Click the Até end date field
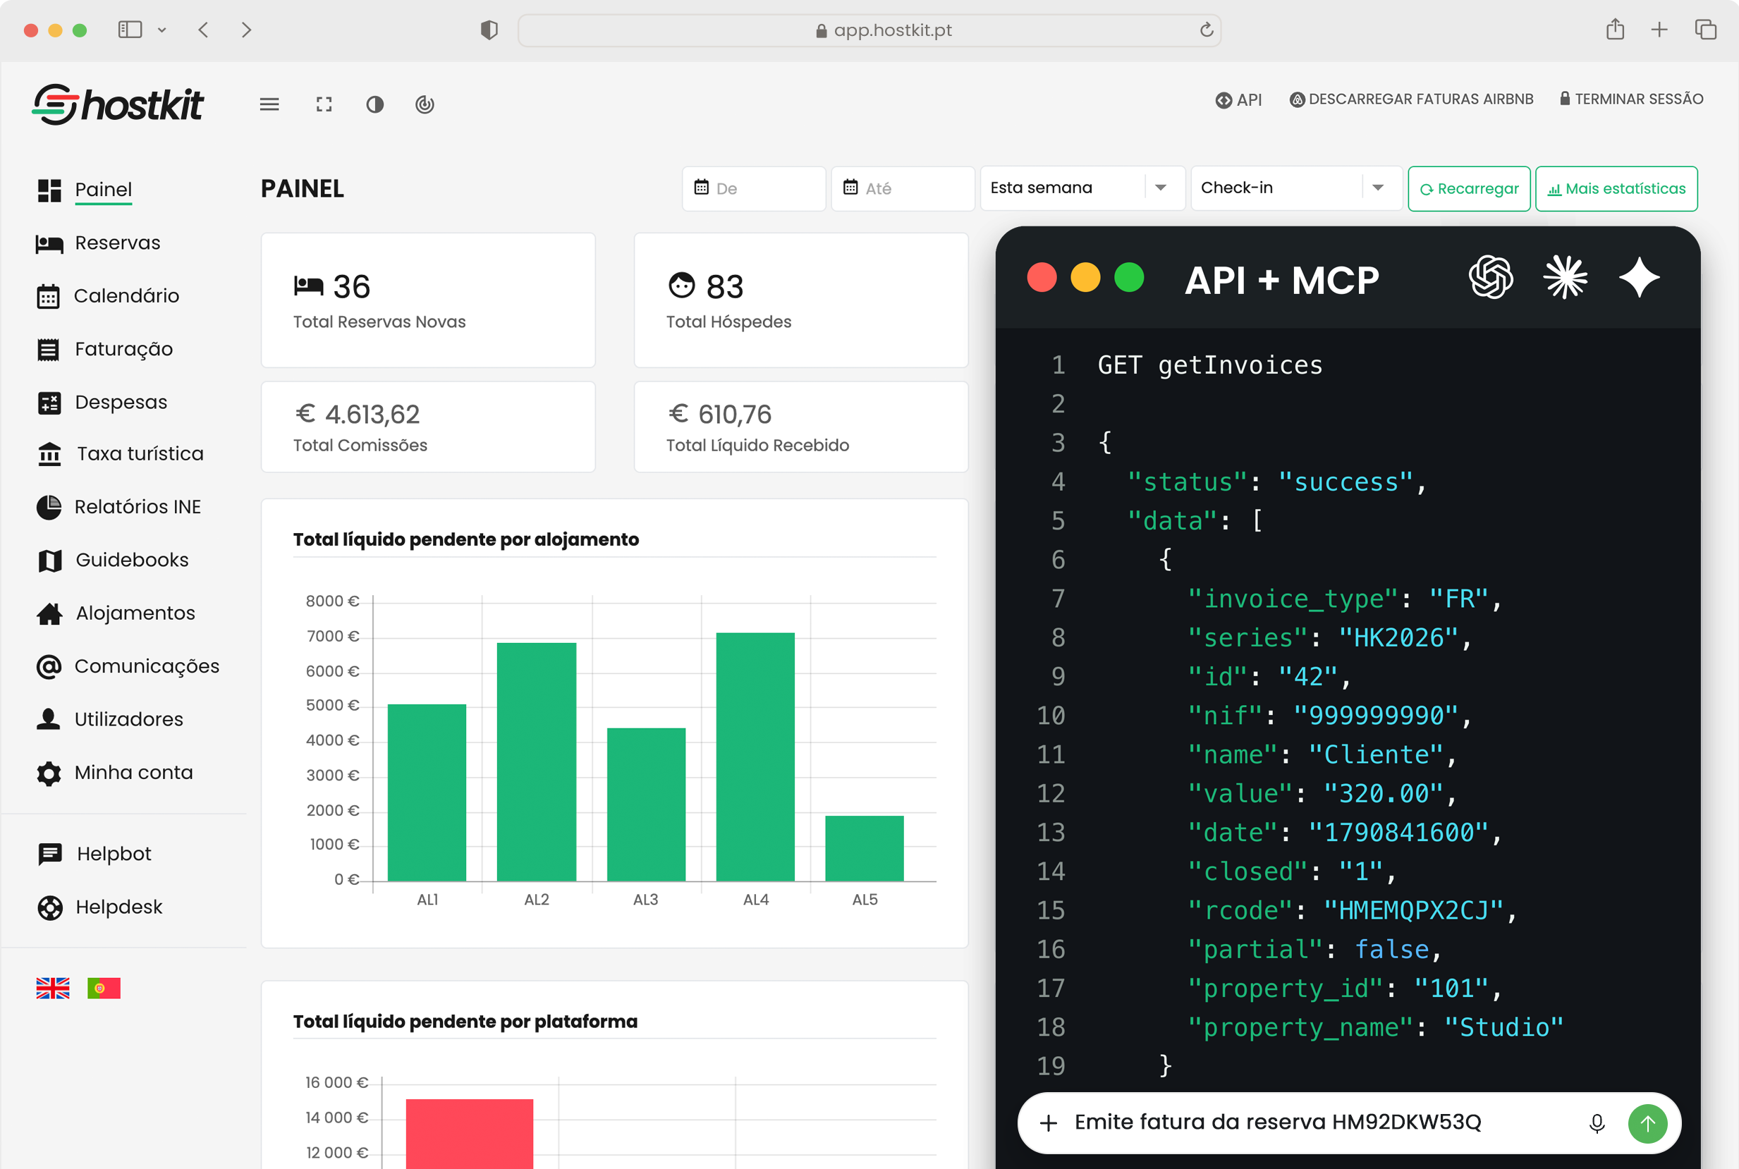1739x1169 pixels. (x=903, y=189)
